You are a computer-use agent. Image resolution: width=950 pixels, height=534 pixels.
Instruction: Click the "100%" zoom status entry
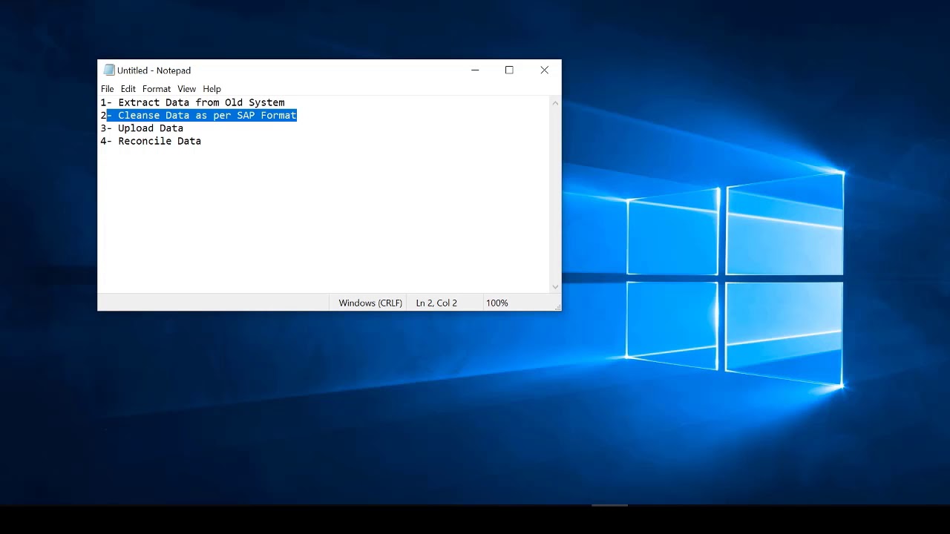(x=497, y=303)
